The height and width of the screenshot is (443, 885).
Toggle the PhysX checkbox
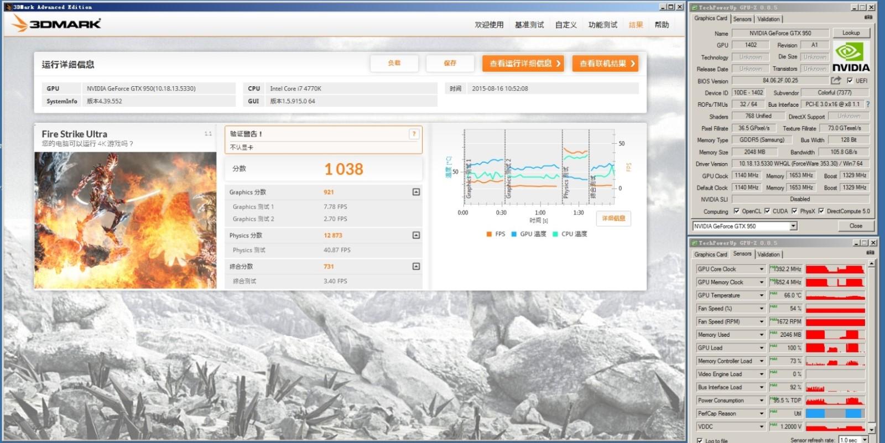(x=794, y=211)
